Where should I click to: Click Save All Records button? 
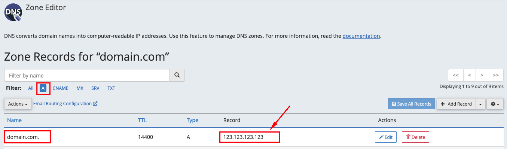click(412, 104)
